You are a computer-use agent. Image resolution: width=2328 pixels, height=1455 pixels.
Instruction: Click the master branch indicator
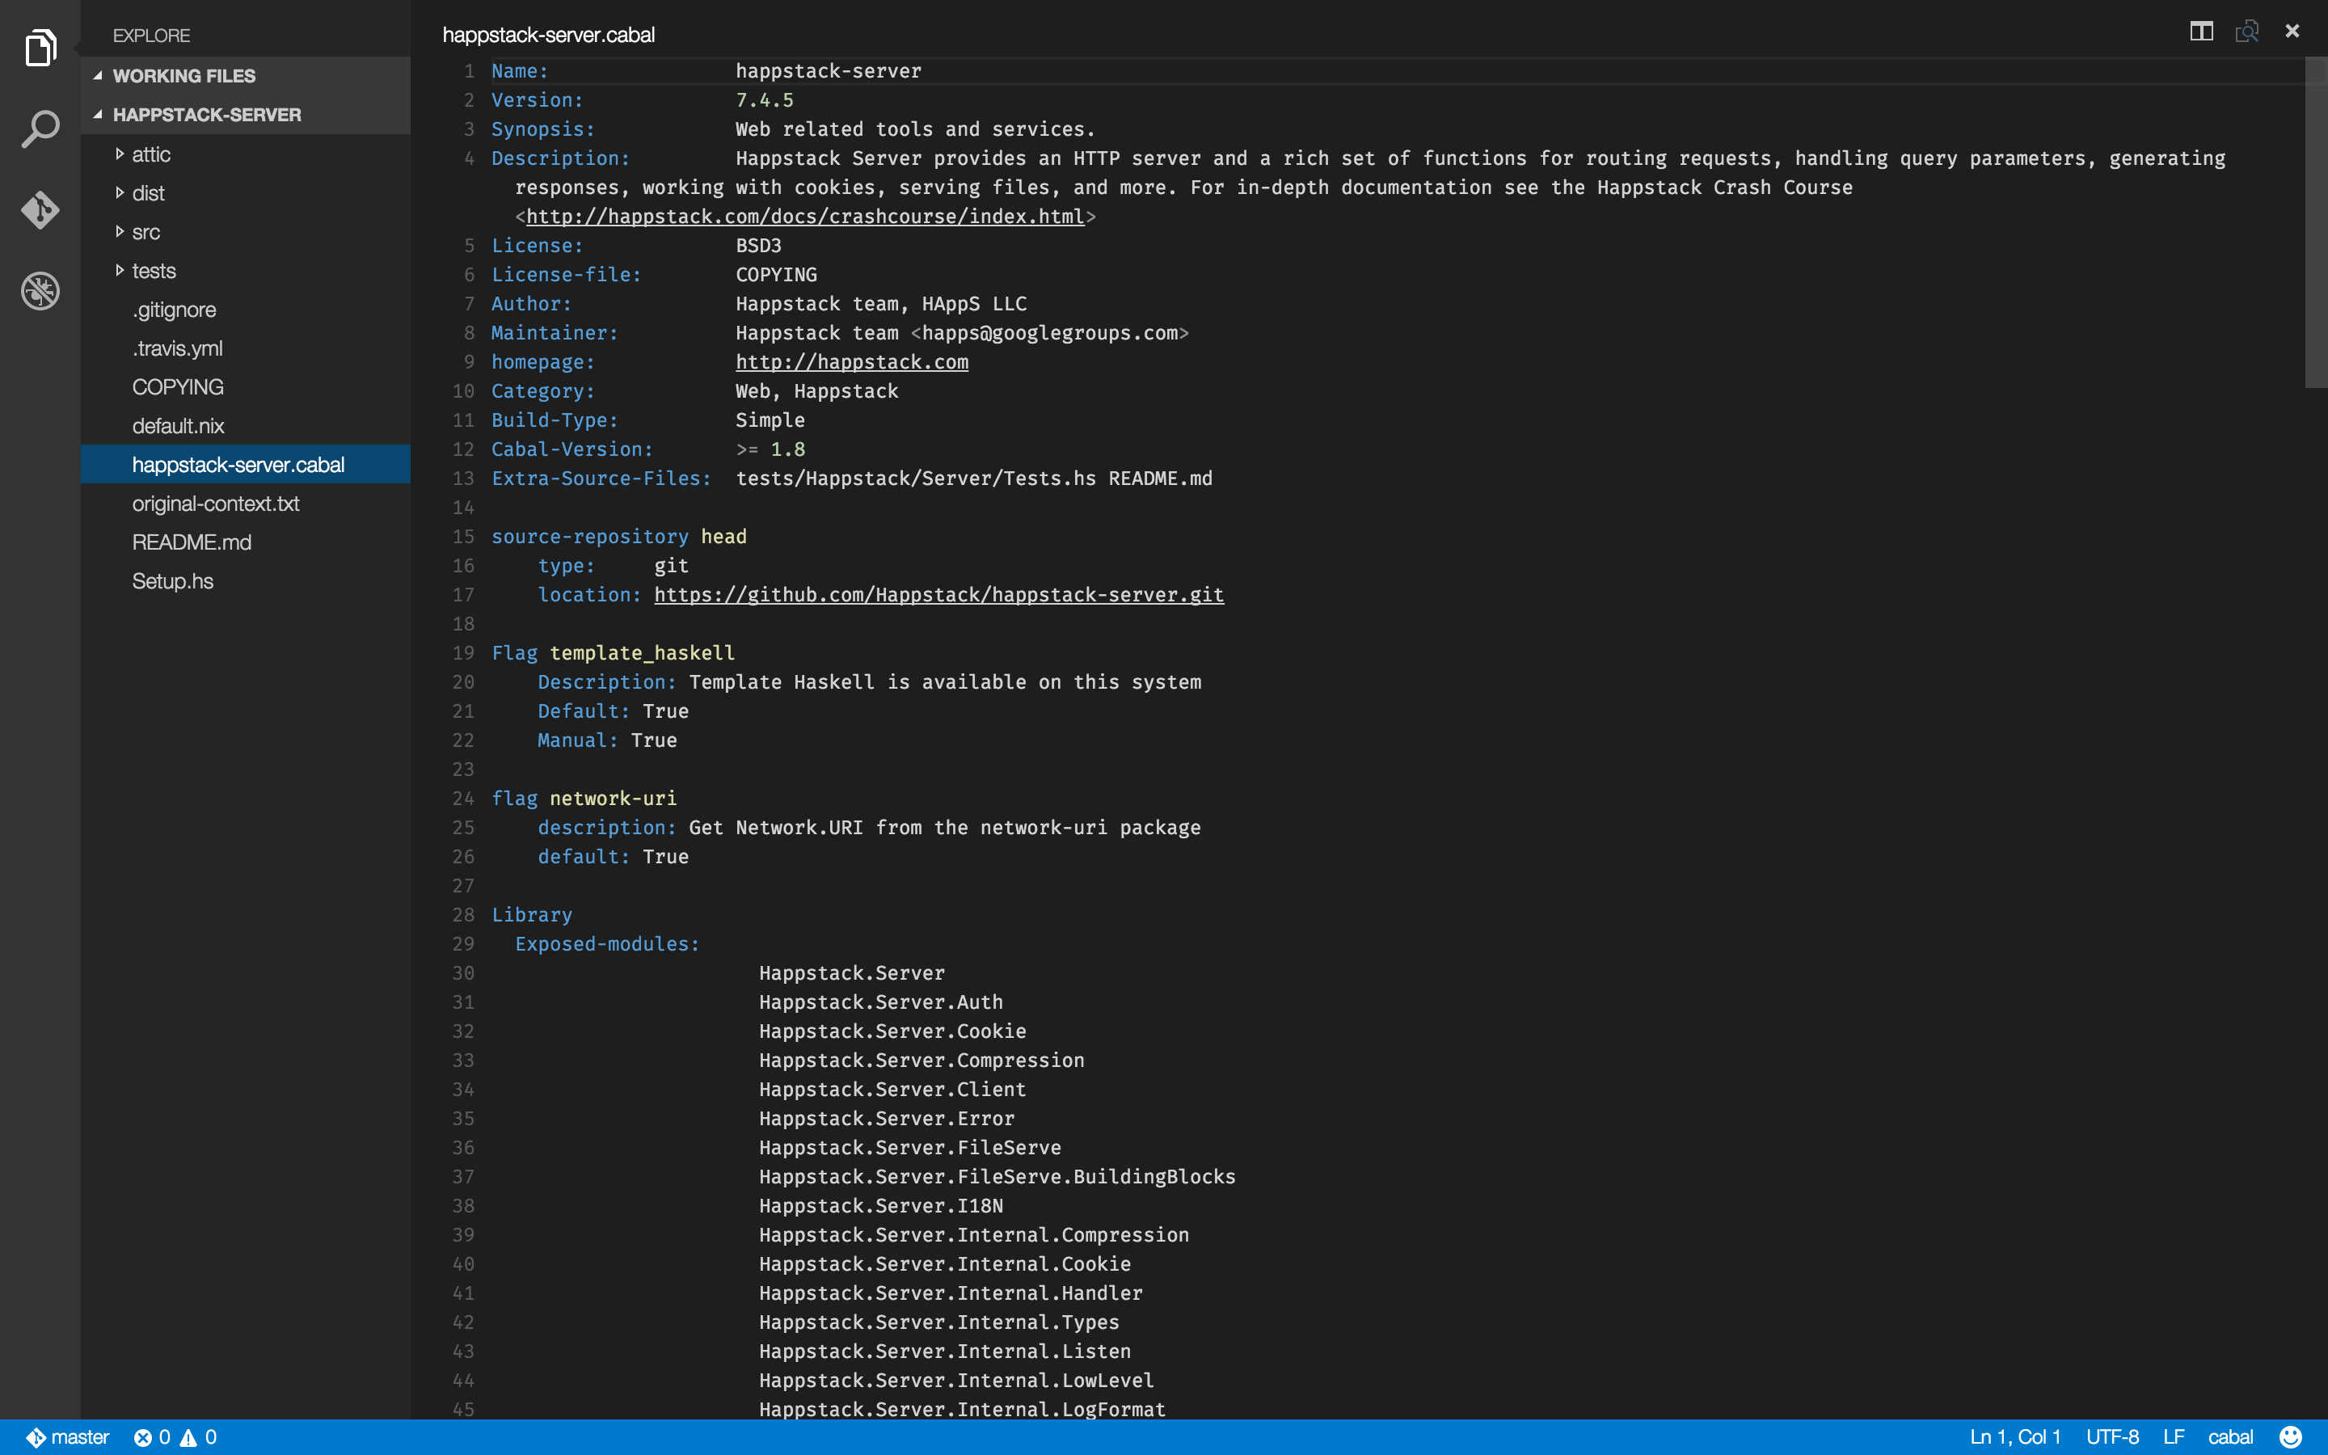click(67, 1436)
